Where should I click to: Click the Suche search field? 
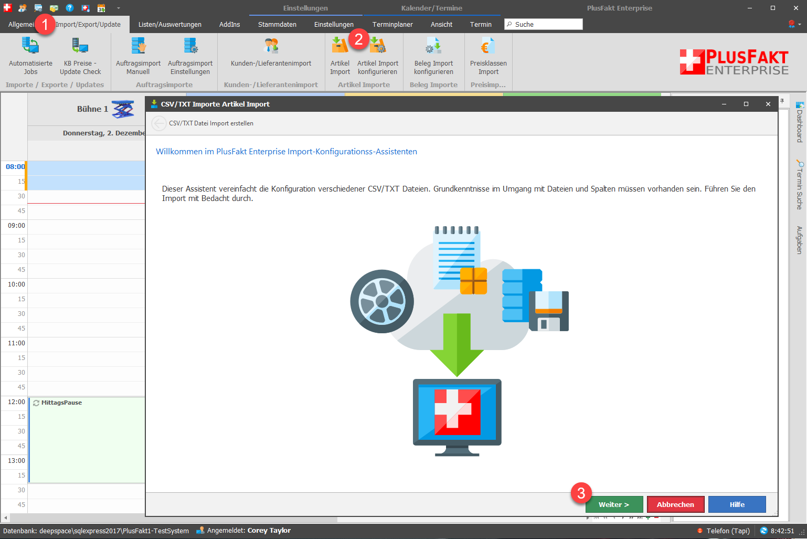[x=544, y=24]
